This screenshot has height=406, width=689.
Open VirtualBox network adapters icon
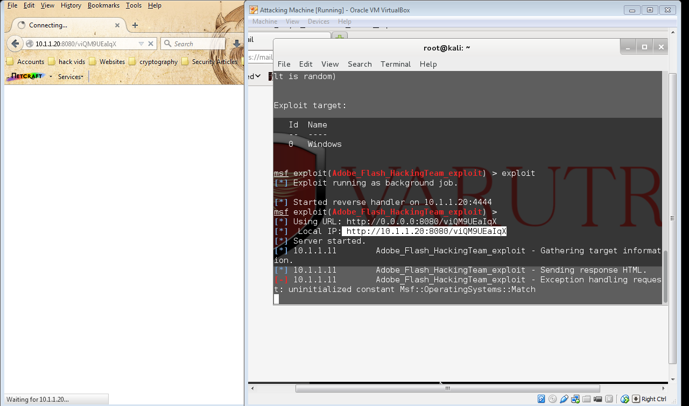click(575, 399)
